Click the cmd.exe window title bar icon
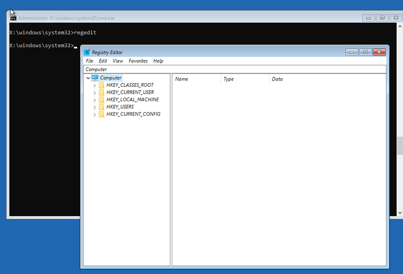The height and width of the screenshot is (274, 403). (x=13, y=18)
